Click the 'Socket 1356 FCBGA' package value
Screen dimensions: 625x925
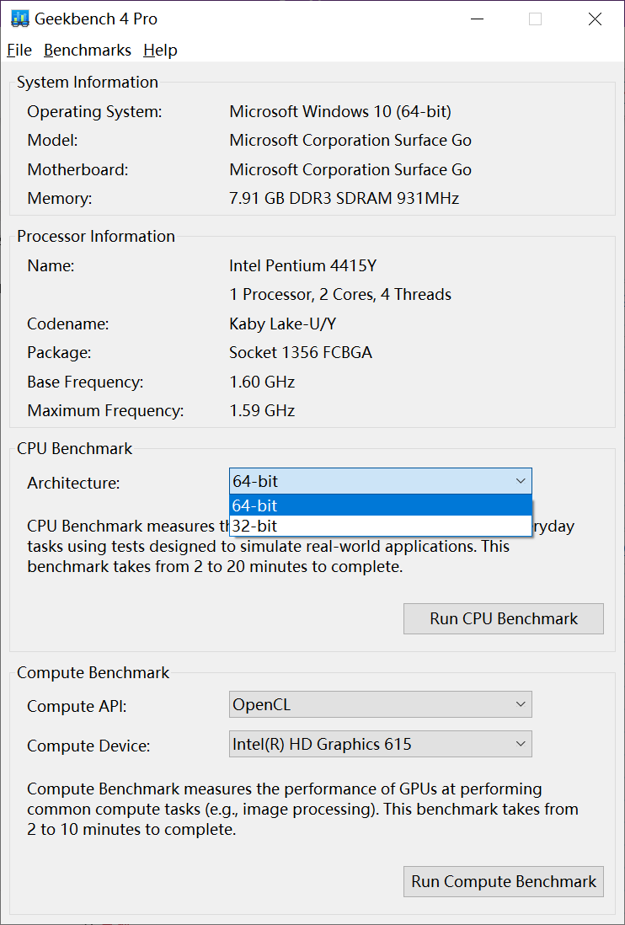tap(301, 353)
